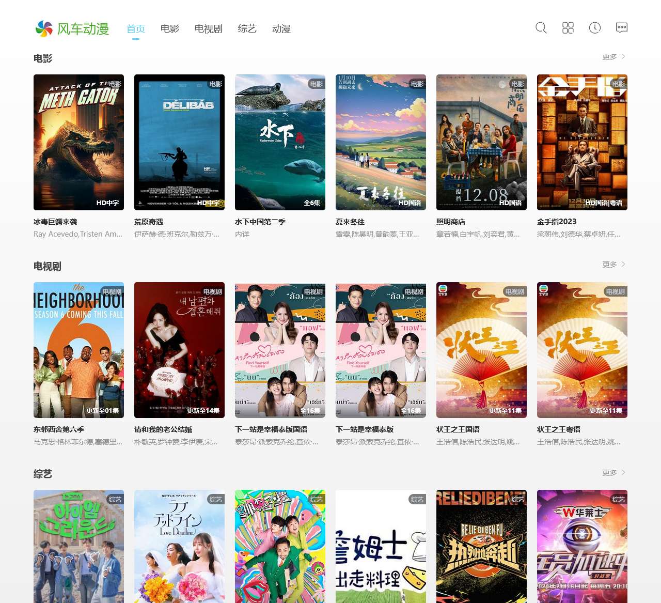Open the Délibáb movie poster

point(179,142)
